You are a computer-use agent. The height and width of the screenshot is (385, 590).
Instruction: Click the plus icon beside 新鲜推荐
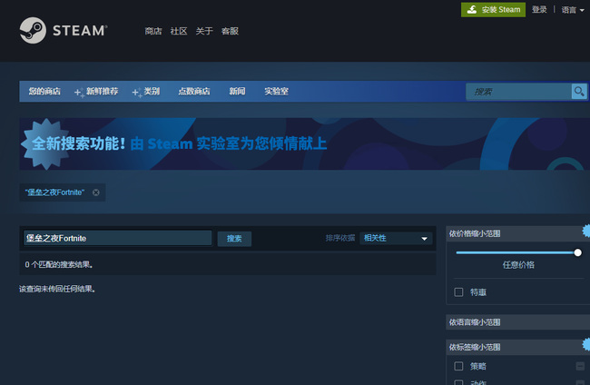coord(78,93)
